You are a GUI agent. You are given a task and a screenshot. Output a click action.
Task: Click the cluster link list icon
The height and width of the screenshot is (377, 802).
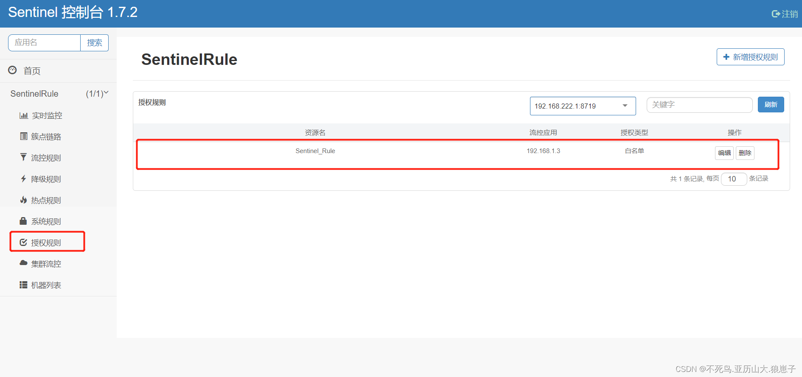point(24,136)
